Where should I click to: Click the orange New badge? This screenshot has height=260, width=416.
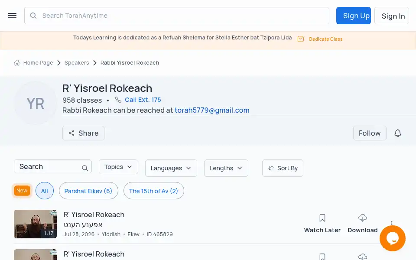(x=22, y=191)
